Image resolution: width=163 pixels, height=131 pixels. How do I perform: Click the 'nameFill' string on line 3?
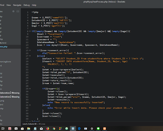click(x=59, y=18)
